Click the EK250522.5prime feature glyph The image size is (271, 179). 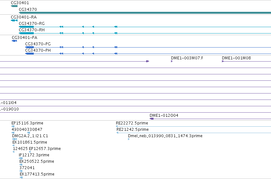pyautogui.click(x=21, y=165)
